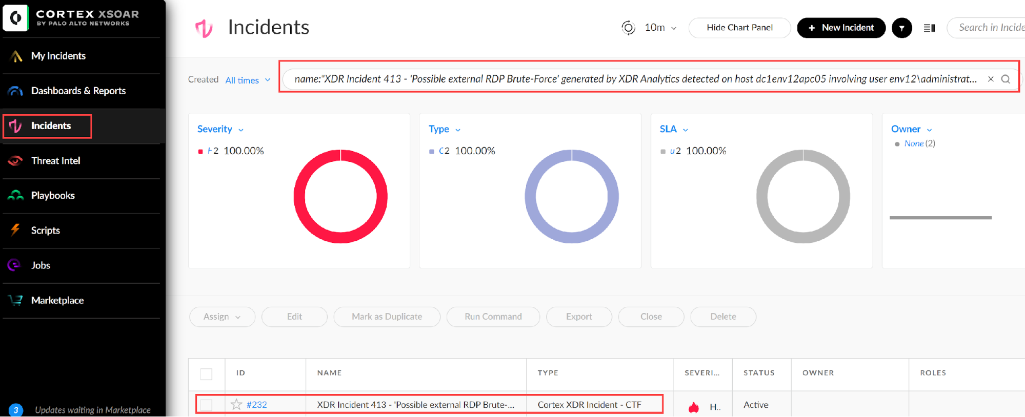Click the red fire severity icon
Image resolution: width=1025 pixels, height=417 pixels.
[694, 407]
